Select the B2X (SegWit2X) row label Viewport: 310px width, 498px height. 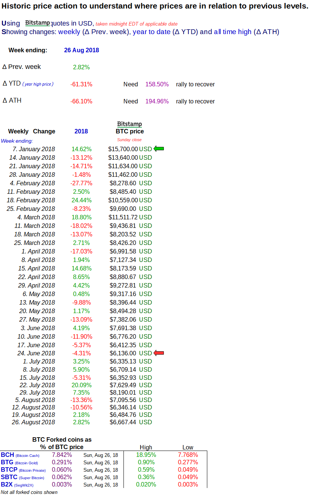[17, 484]
